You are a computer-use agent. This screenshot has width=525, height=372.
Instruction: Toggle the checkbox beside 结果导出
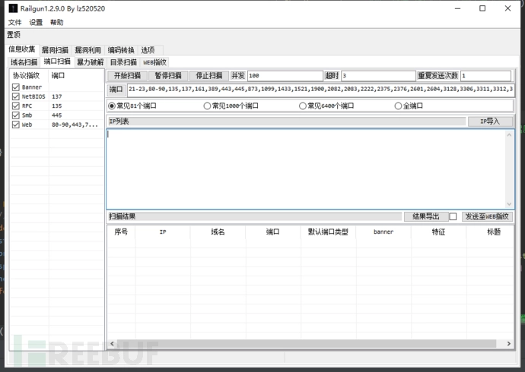click(453, 216)
